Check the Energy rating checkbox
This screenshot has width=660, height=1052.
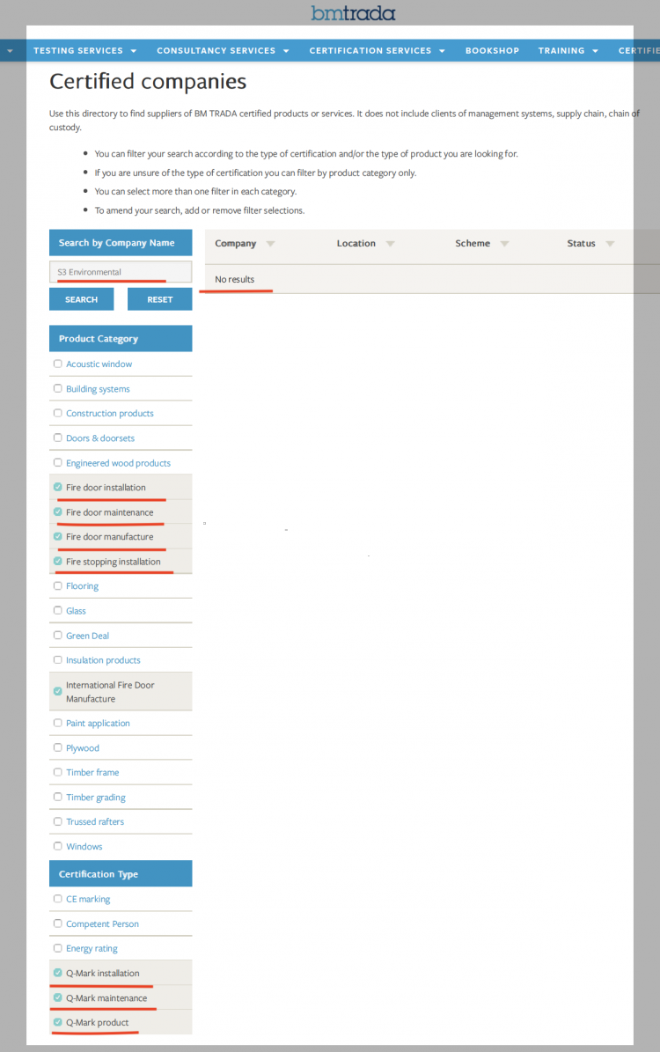[58, 948]
